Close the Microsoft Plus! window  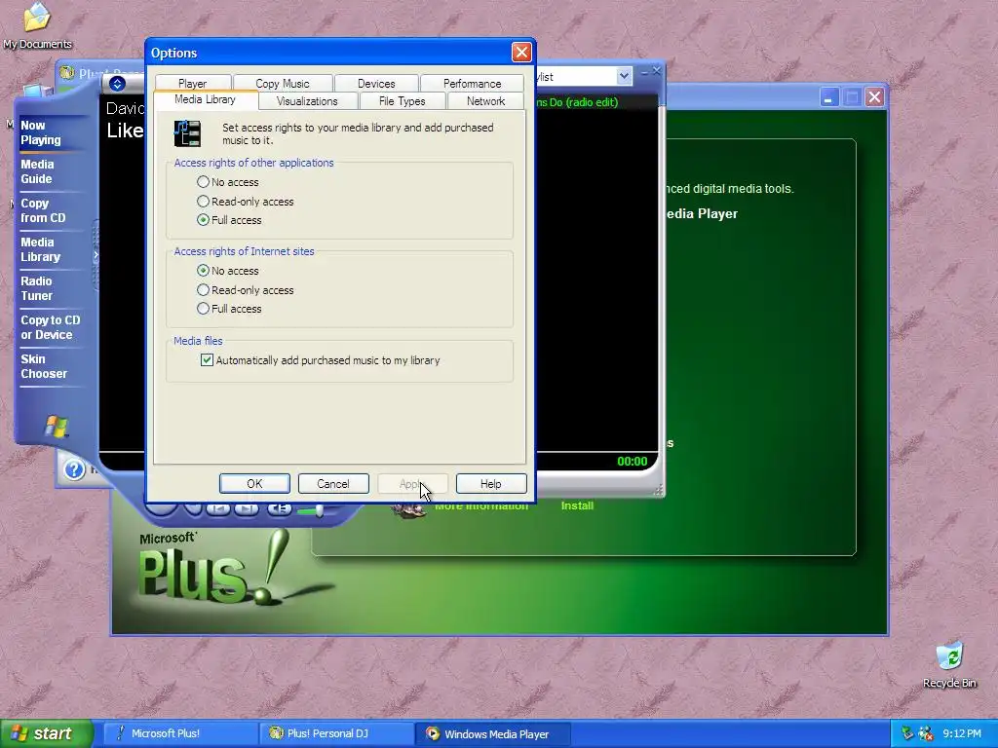tap(875, 97)
